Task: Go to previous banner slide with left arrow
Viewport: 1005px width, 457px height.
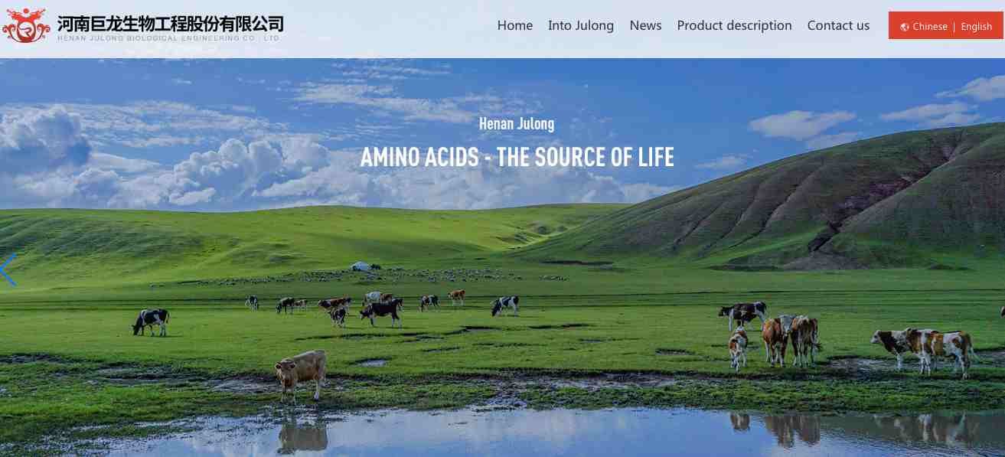Action: tap(8, 270)
